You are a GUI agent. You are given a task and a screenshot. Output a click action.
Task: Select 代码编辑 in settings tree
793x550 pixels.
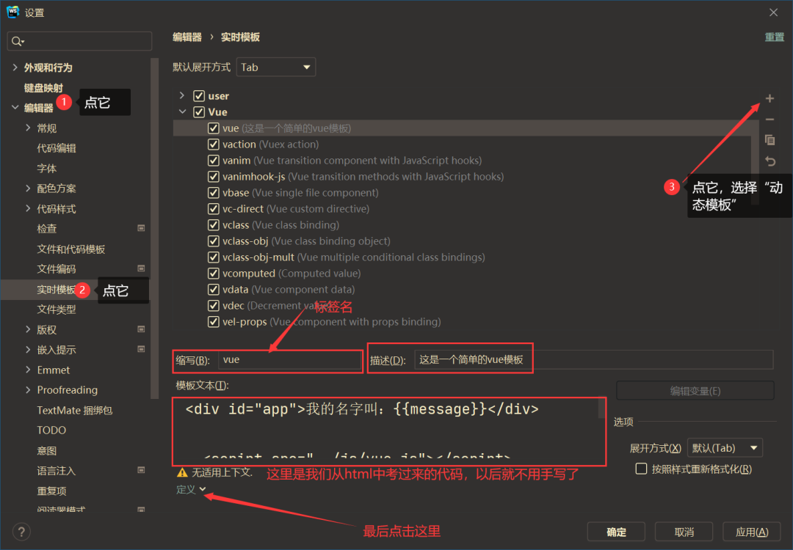pos(56,148)
